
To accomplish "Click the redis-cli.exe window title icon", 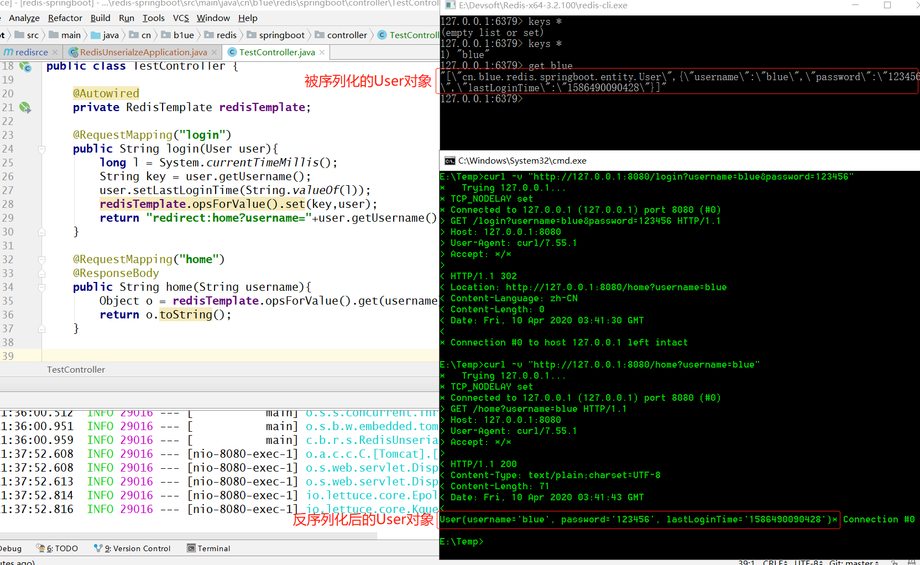I will (450, 6).
